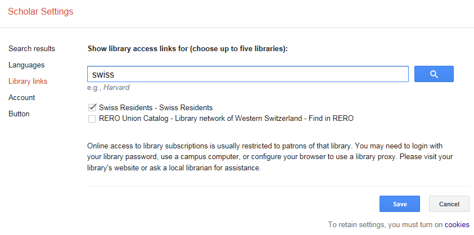This screenshot has width=474, height=235.
Task: Go to the Languages settings section
Action: (x=26, y=65)
